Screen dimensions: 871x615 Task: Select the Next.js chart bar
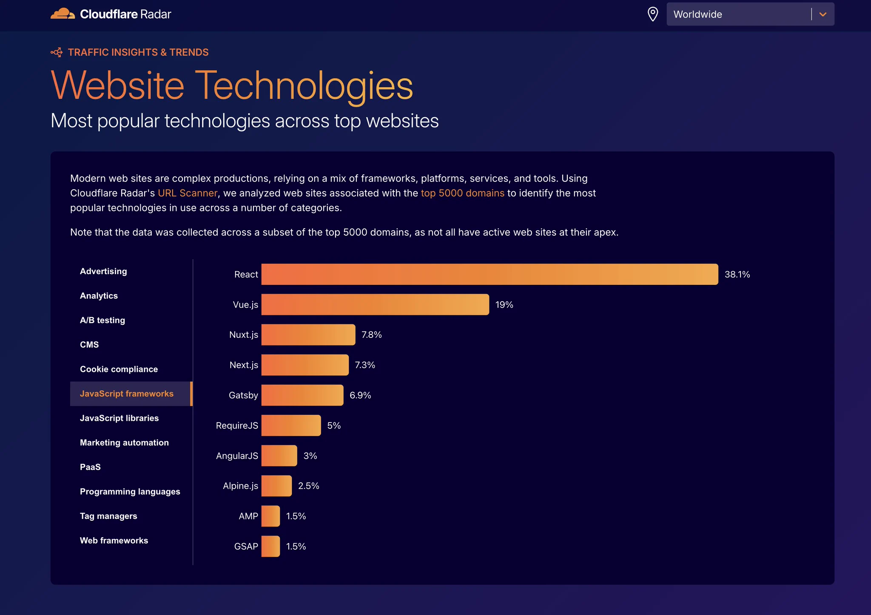[x=305, y=365]
